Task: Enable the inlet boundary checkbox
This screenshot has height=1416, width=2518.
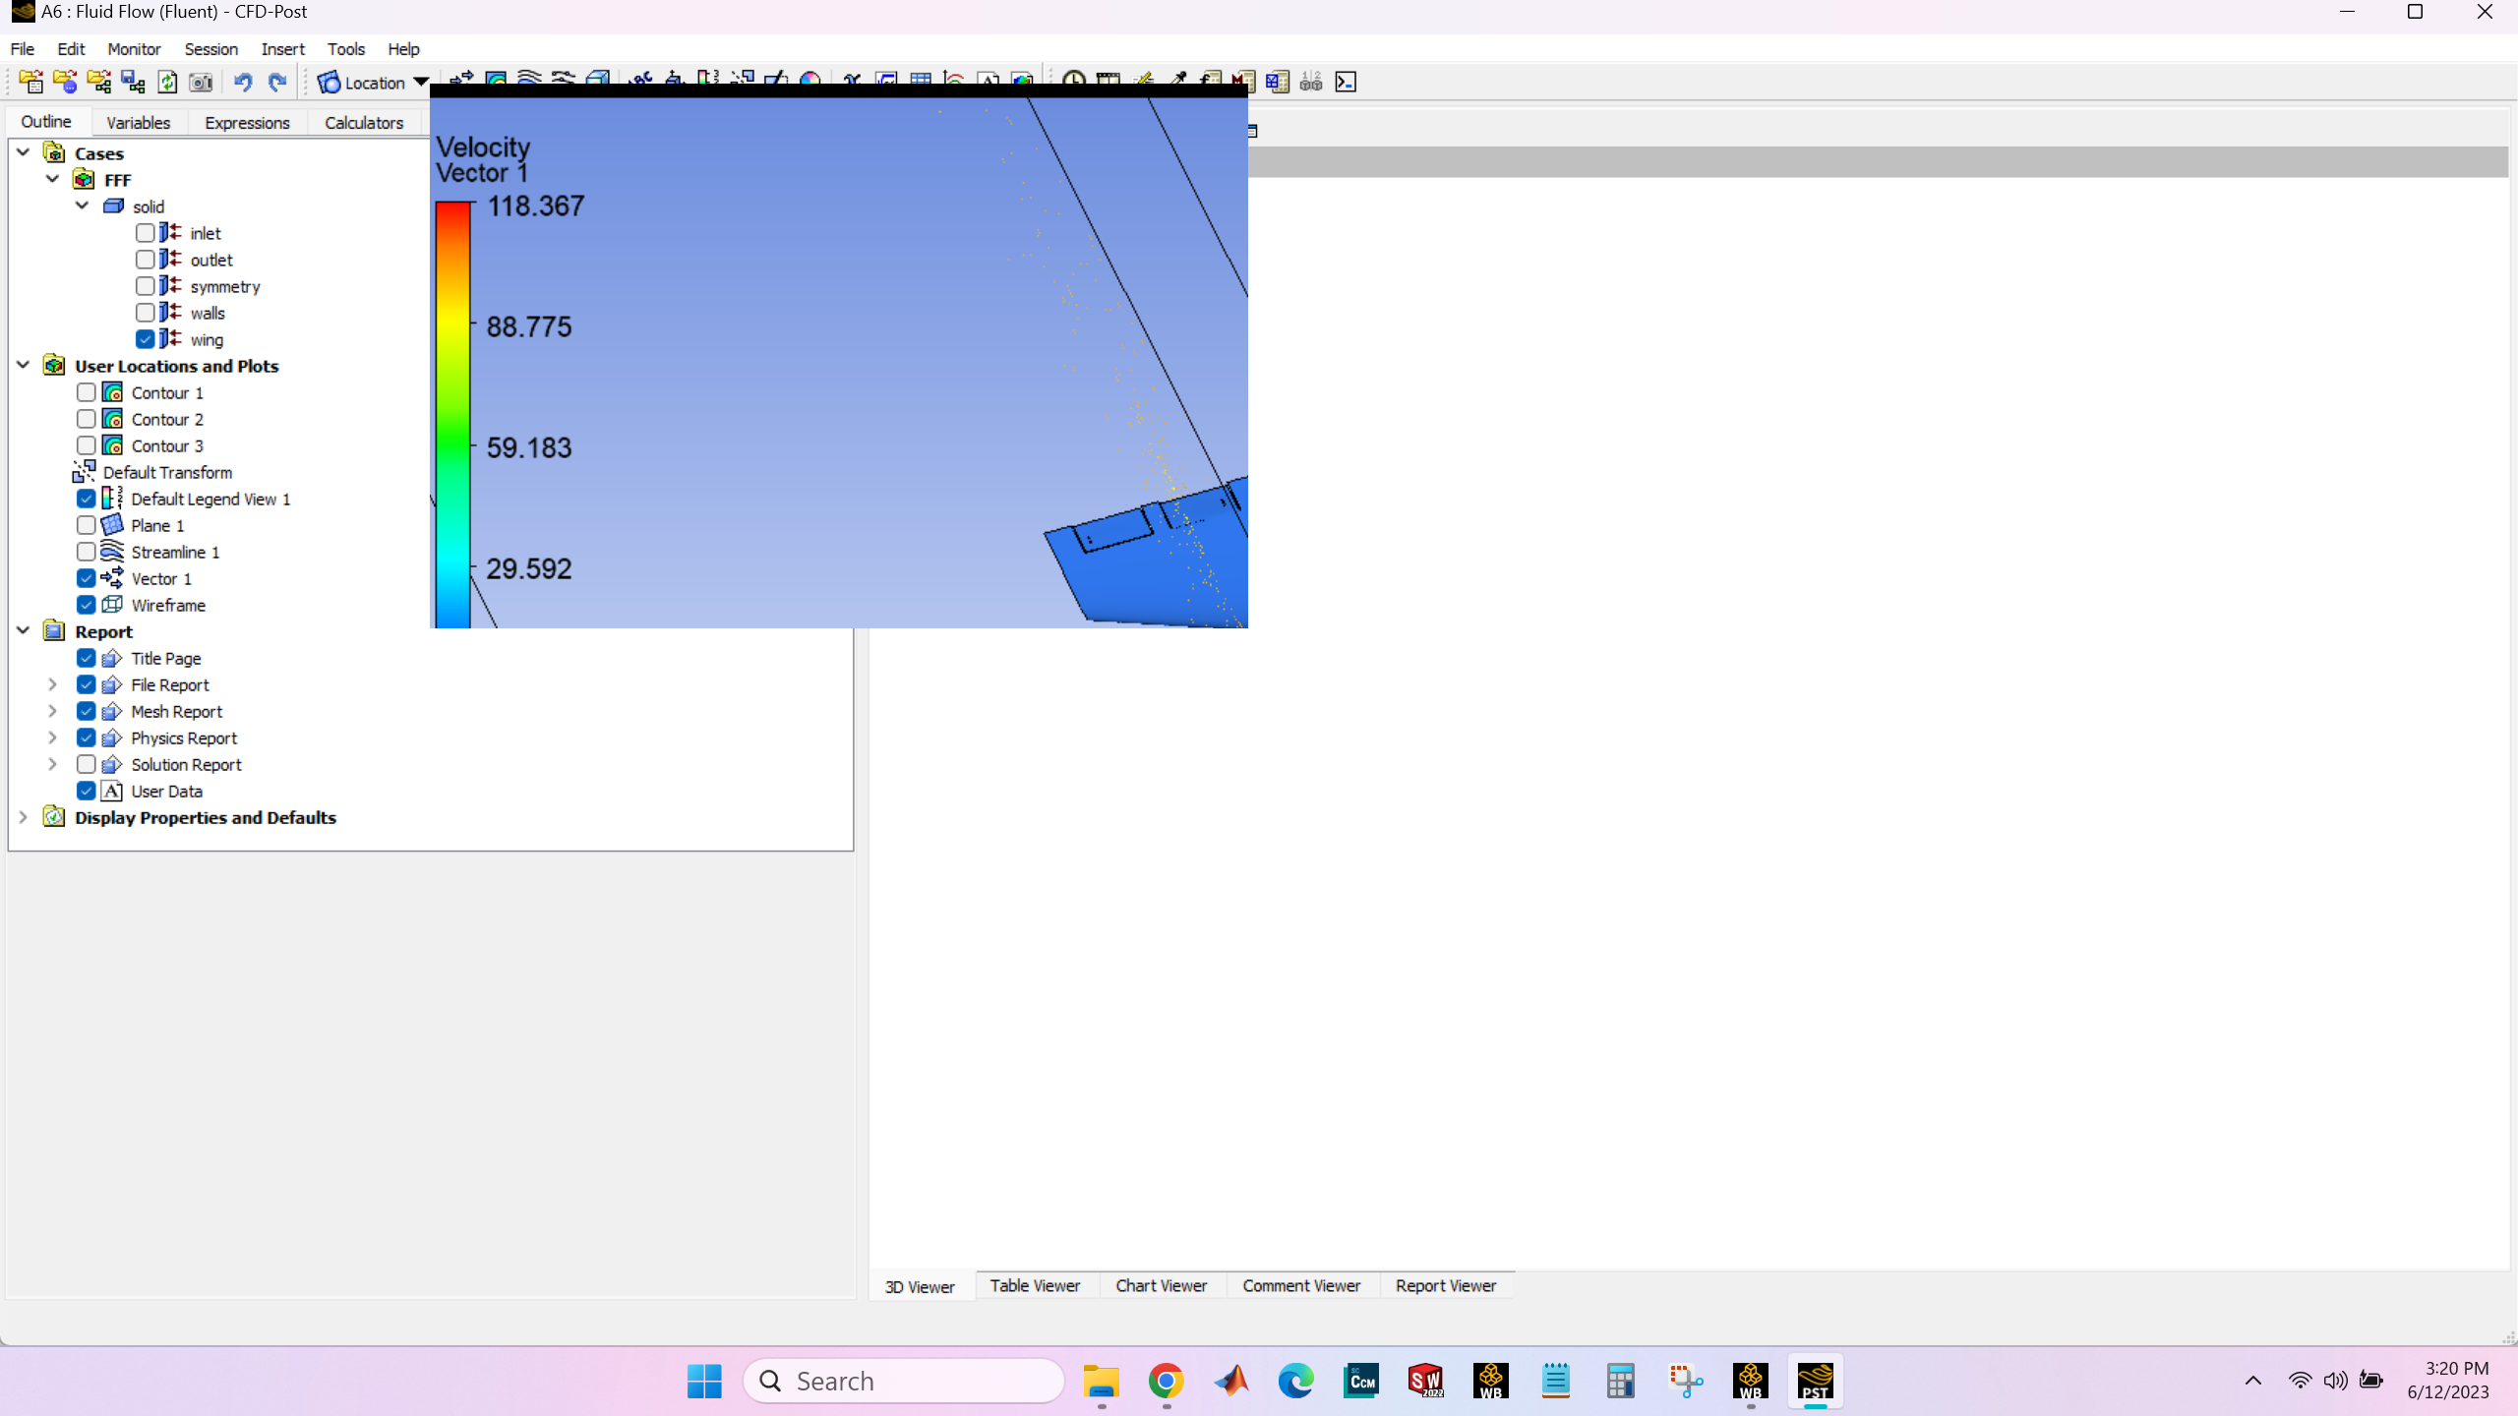Action: pyautogui.click(x=146, y=233)
